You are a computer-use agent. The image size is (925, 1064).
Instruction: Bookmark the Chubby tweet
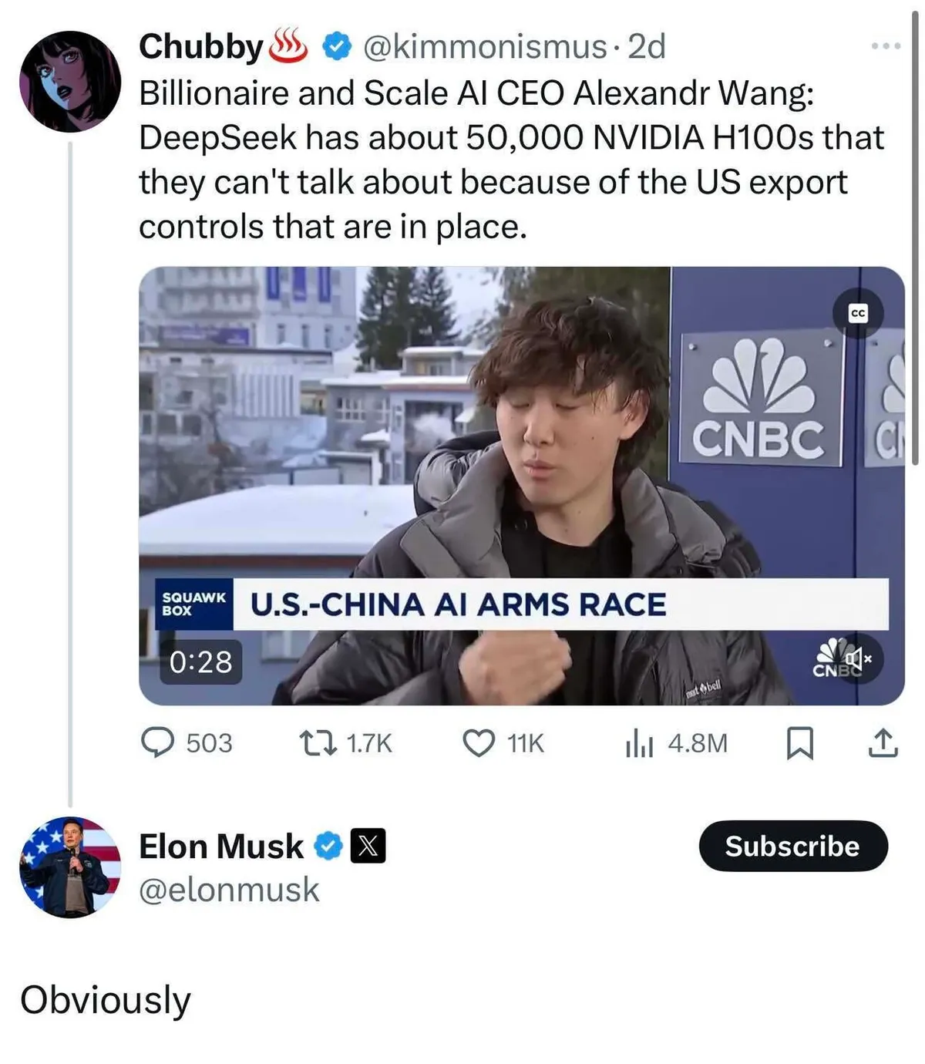click(x=799, y=743)
